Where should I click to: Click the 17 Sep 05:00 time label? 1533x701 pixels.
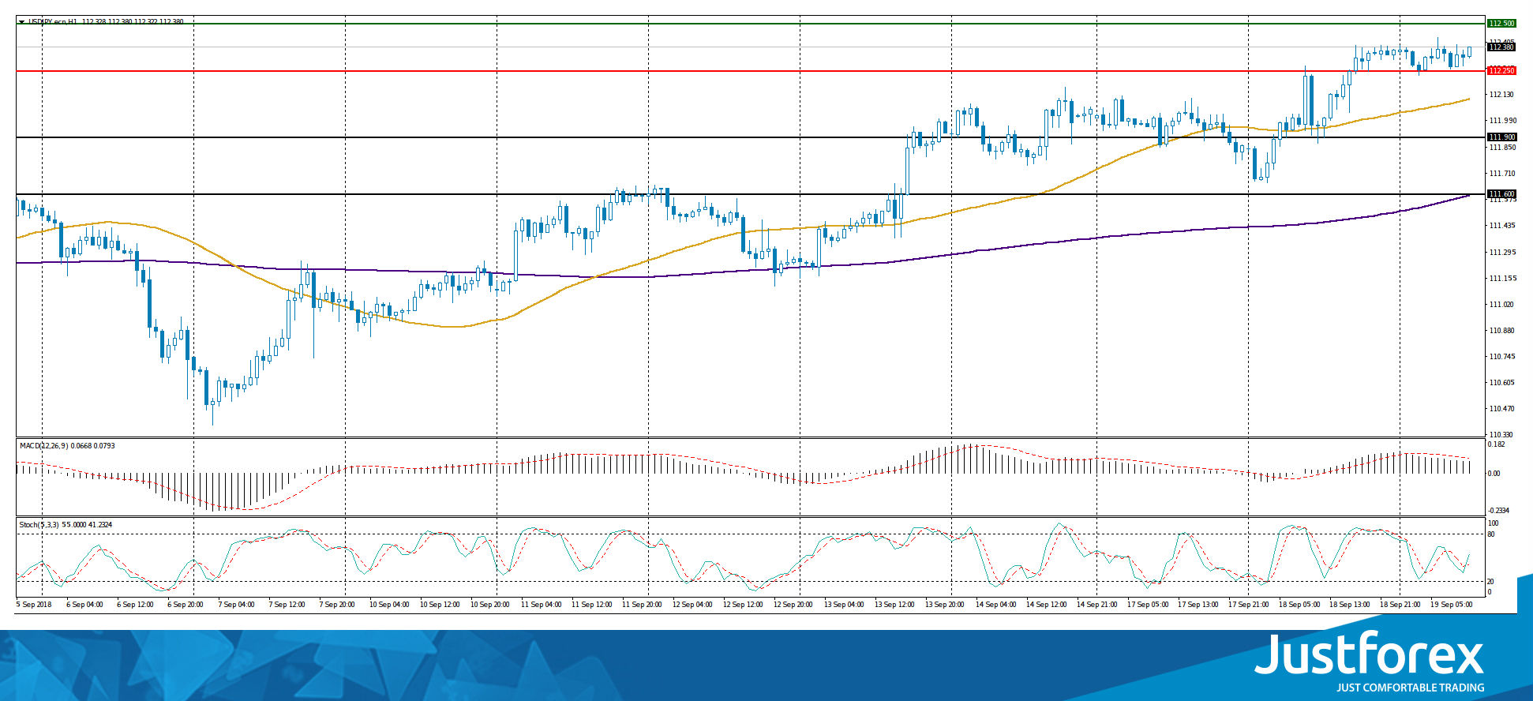pos(1147,605)
